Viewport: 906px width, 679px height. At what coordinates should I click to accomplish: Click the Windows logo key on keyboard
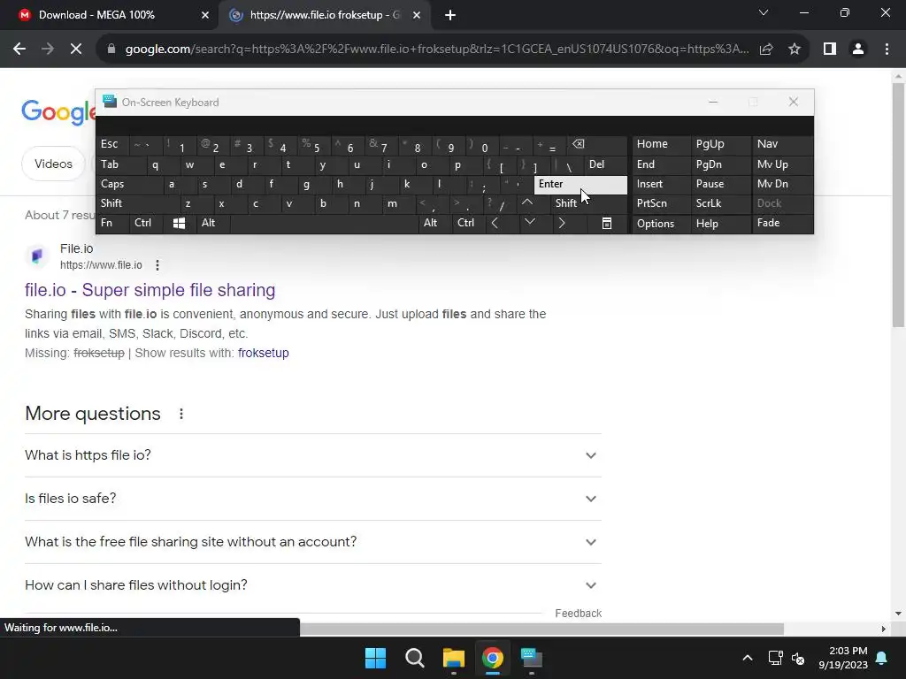179,223
